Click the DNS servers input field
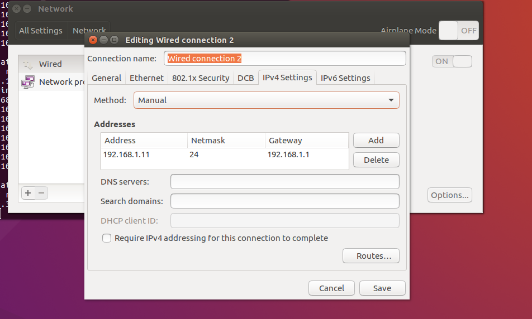 click(x=284, y=181)
